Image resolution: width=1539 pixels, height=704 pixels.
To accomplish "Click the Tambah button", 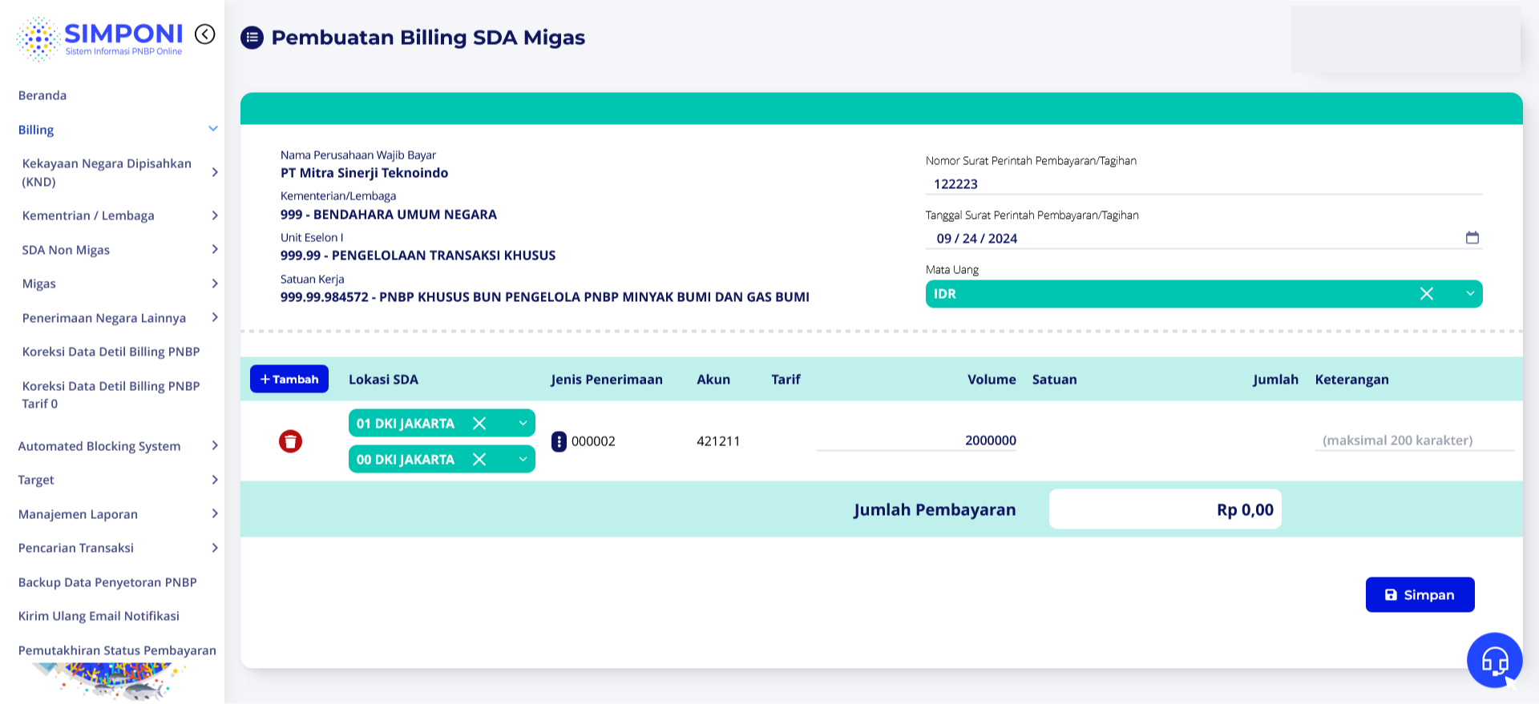I will click(289, 380).
